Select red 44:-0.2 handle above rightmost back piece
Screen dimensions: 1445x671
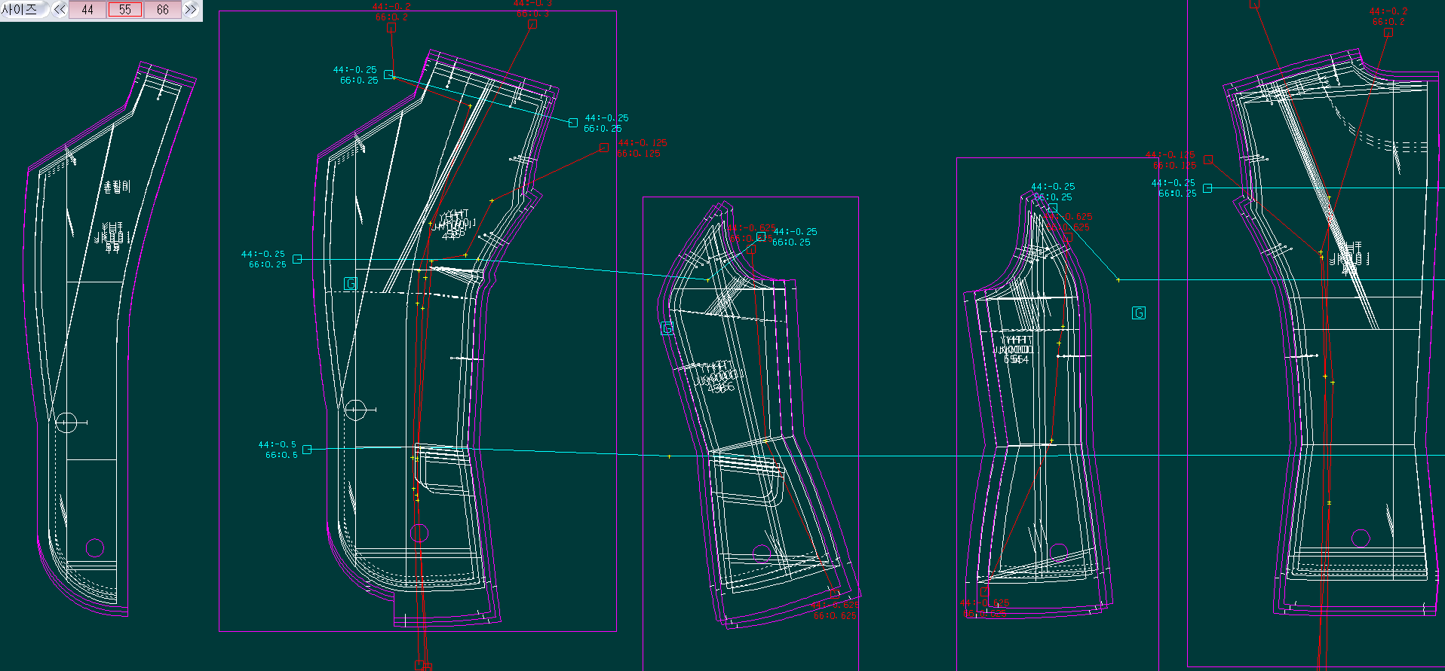coord(1388,32)
